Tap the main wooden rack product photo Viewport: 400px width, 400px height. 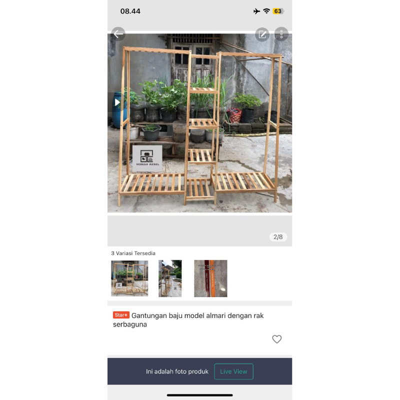point(199,123)
